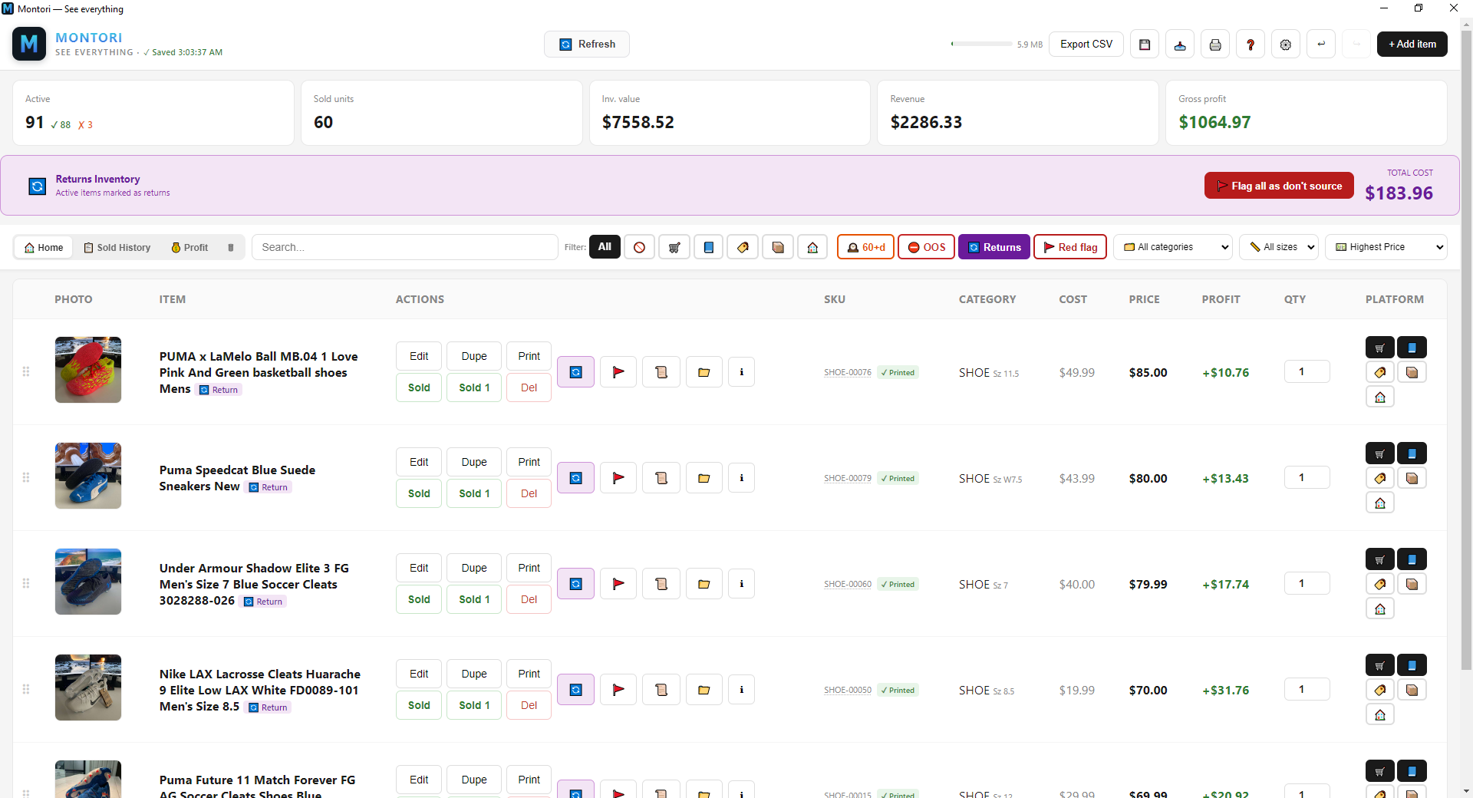Click the storage usage progress bar

coord(981,44)
